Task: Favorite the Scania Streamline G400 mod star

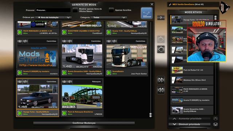Action: tap(64, 41)
